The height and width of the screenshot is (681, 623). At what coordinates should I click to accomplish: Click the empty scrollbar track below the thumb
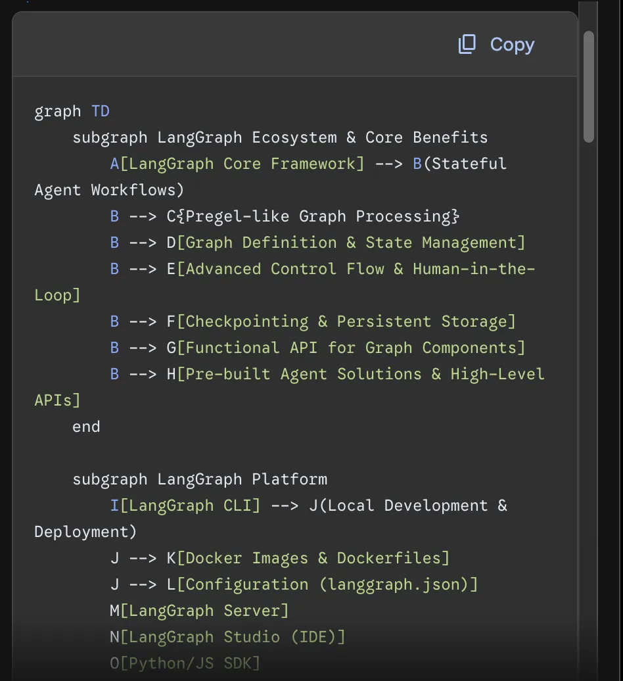589,394
